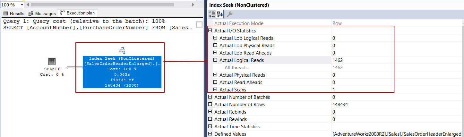Click the Alphabetical sort icon in Properties
464x137 pixels.
coord(220,14)
